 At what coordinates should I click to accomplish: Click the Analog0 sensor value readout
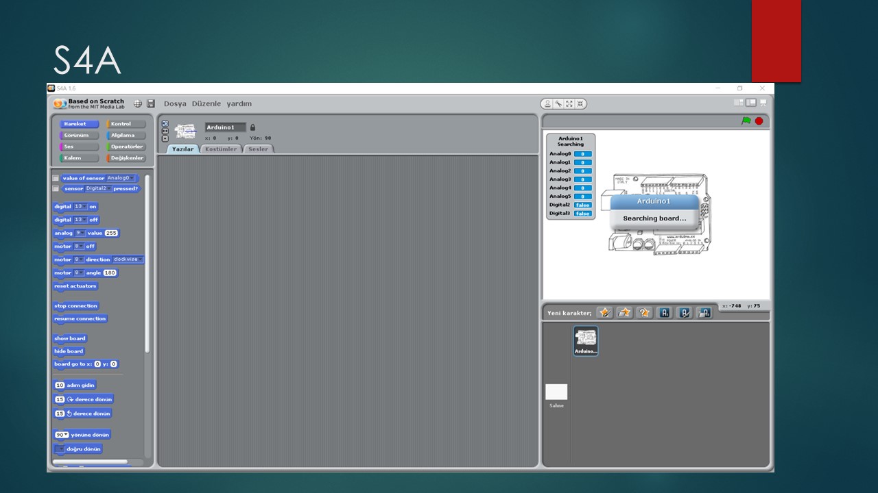click(x=583, y=154)
